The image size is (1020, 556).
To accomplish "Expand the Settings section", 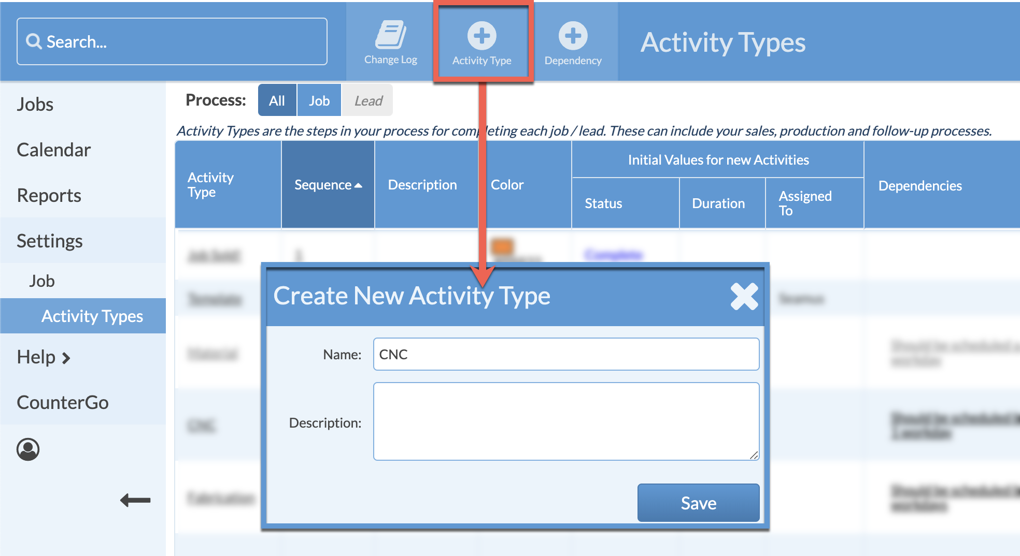I will coord(49,240).
